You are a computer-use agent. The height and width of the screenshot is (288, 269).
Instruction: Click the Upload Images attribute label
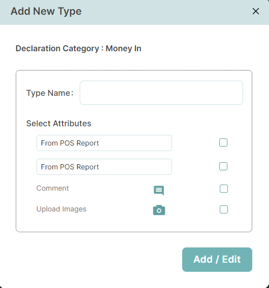61,209
